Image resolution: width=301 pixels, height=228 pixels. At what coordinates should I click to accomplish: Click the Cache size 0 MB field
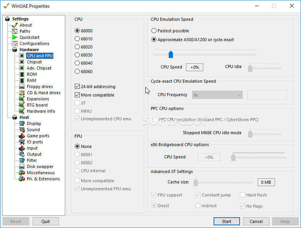(x=266, y=182)
